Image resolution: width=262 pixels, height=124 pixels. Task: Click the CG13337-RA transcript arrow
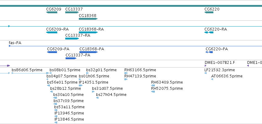[x=72, y=39]
